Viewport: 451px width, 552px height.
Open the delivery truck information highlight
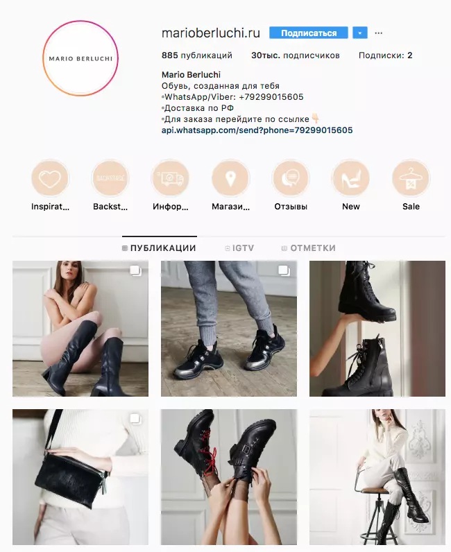(x=171, y=178)
